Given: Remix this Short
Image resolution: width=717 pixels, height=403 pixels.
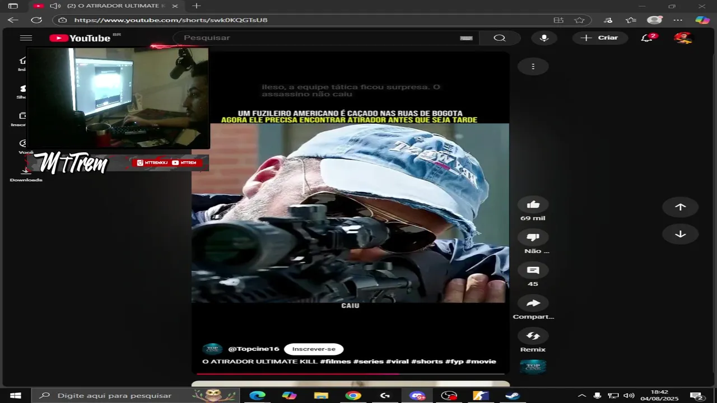Looking at the screenshot, I should coord(533,336).
